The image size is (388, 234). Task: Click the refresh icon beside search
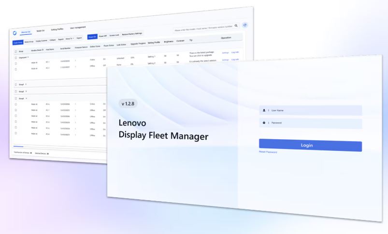(245, 25)
